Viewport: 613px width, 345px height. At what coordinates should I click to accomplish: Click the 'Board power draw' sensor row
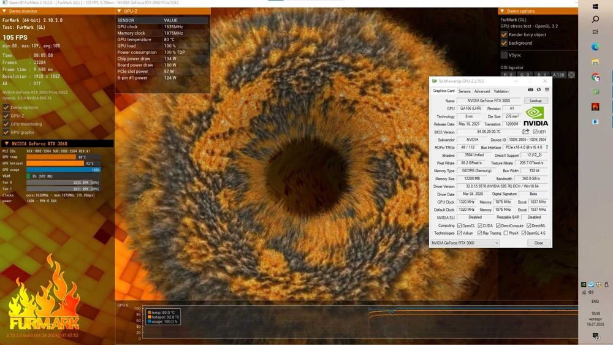click(x=162, y=65)
